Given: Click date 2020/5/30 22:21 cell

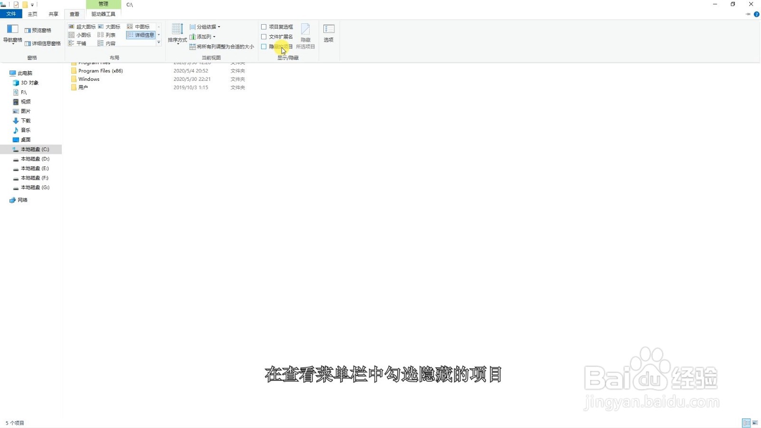Looking at the screenshot, I should coord(192,79).
